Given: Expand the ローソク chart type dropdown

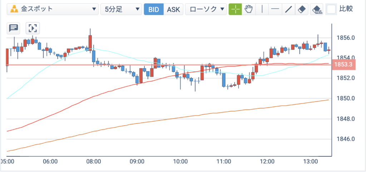Looking at the screenshot, I should click(206, 9).
